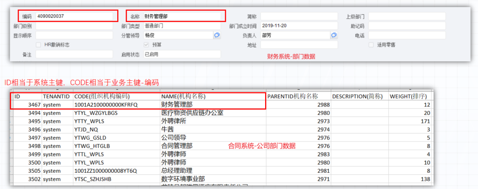The height and width of the screenshot is (189, 478).
Task: Select the 简称 input field
Action: tap(299, 16)
